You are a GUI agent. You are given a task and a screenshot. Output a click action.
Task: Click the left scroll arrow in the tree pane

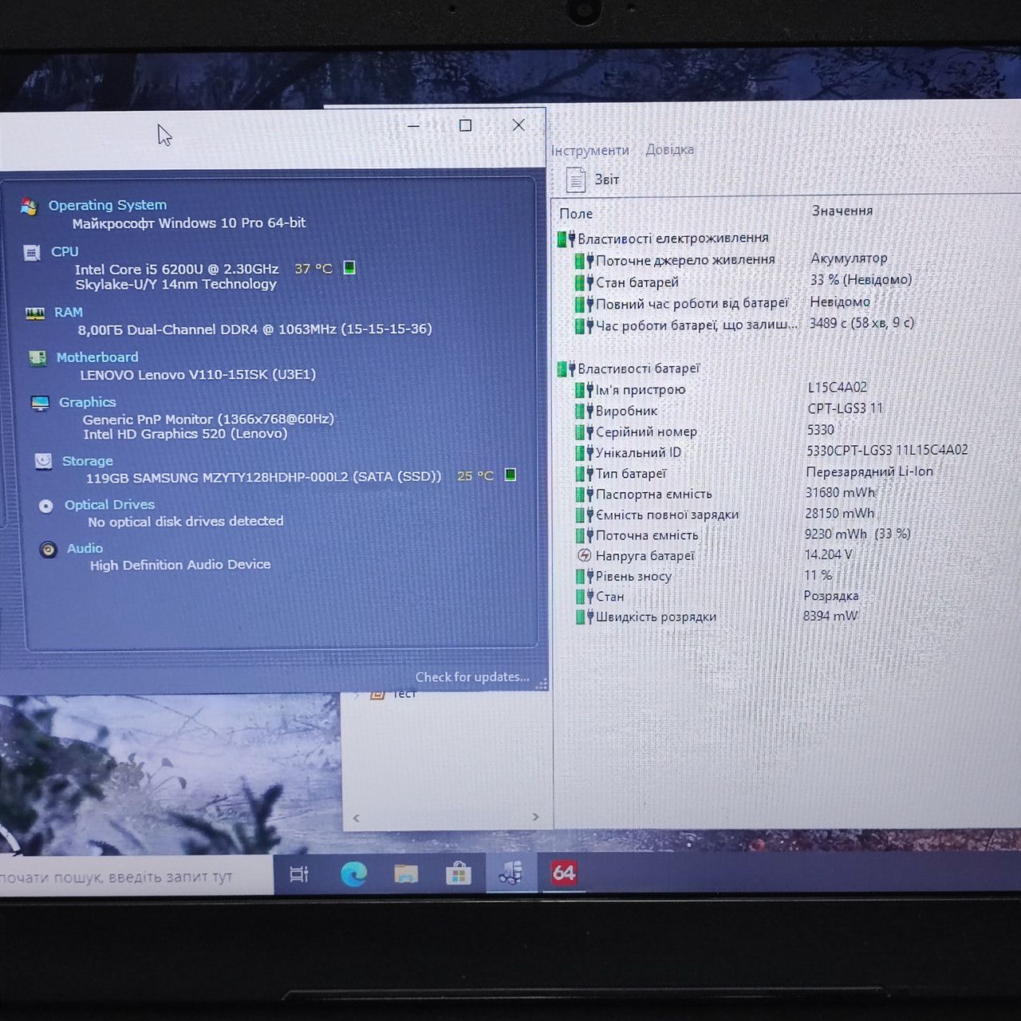point(357,818)
